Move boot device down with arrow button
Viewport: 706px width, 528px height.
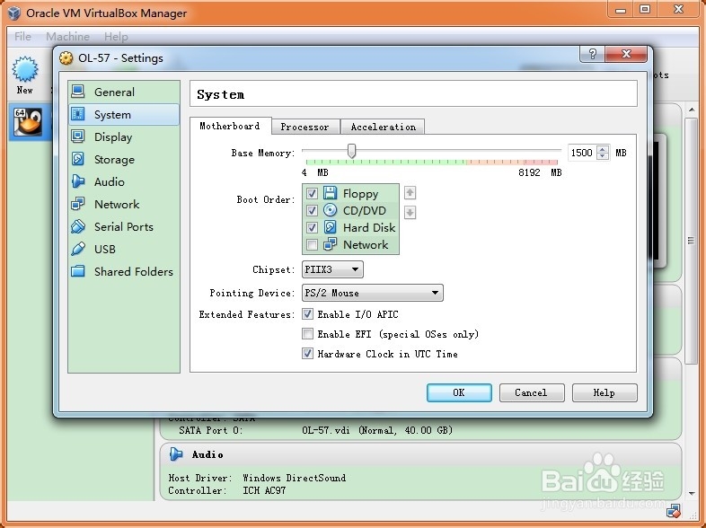coord(410,212)
